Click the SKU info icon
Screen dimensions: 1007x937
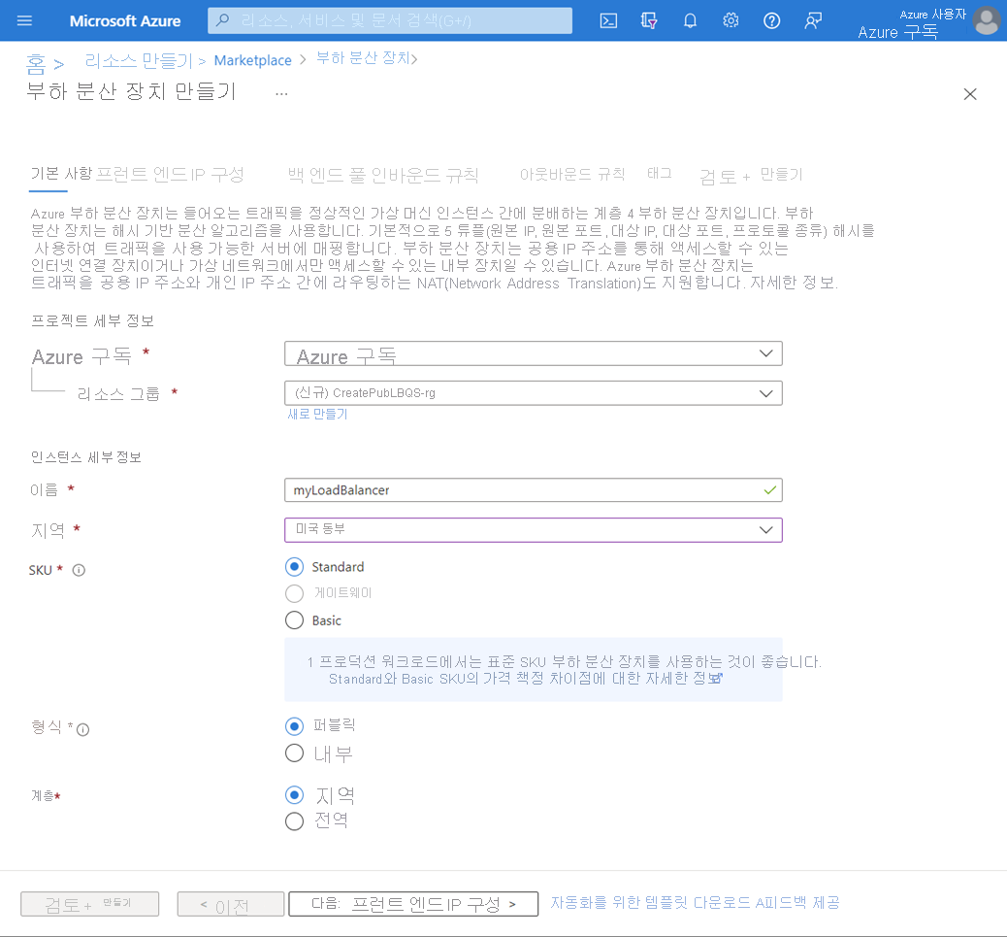coord(80,570)
